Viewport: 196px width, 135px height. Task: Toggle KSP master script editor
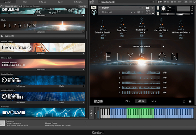[x=186, y=2]
